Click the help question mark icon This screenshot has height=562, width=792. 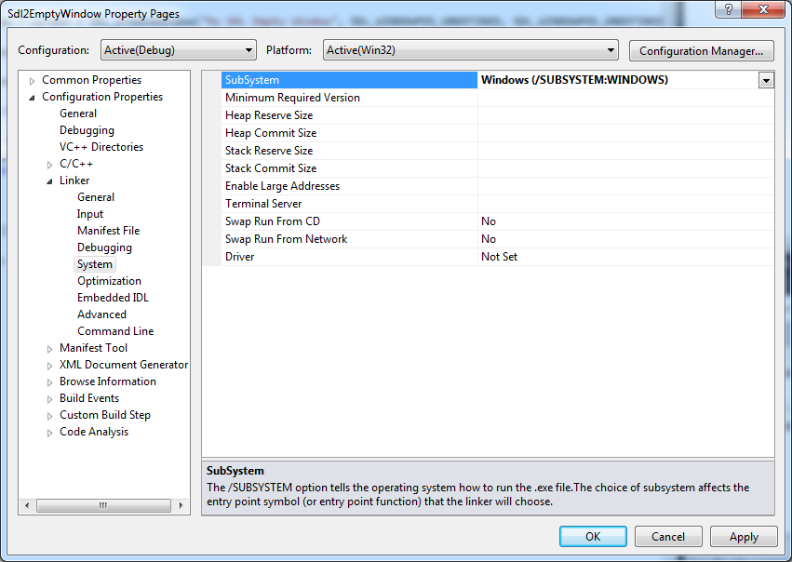pos(727,10)
